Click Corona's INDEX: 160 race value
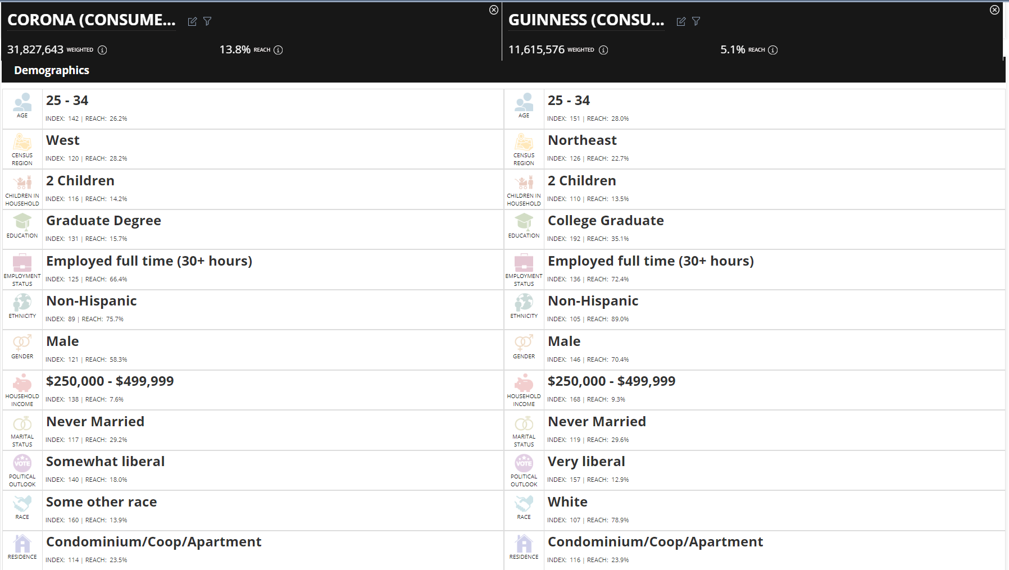 click(x=62, y=520)
